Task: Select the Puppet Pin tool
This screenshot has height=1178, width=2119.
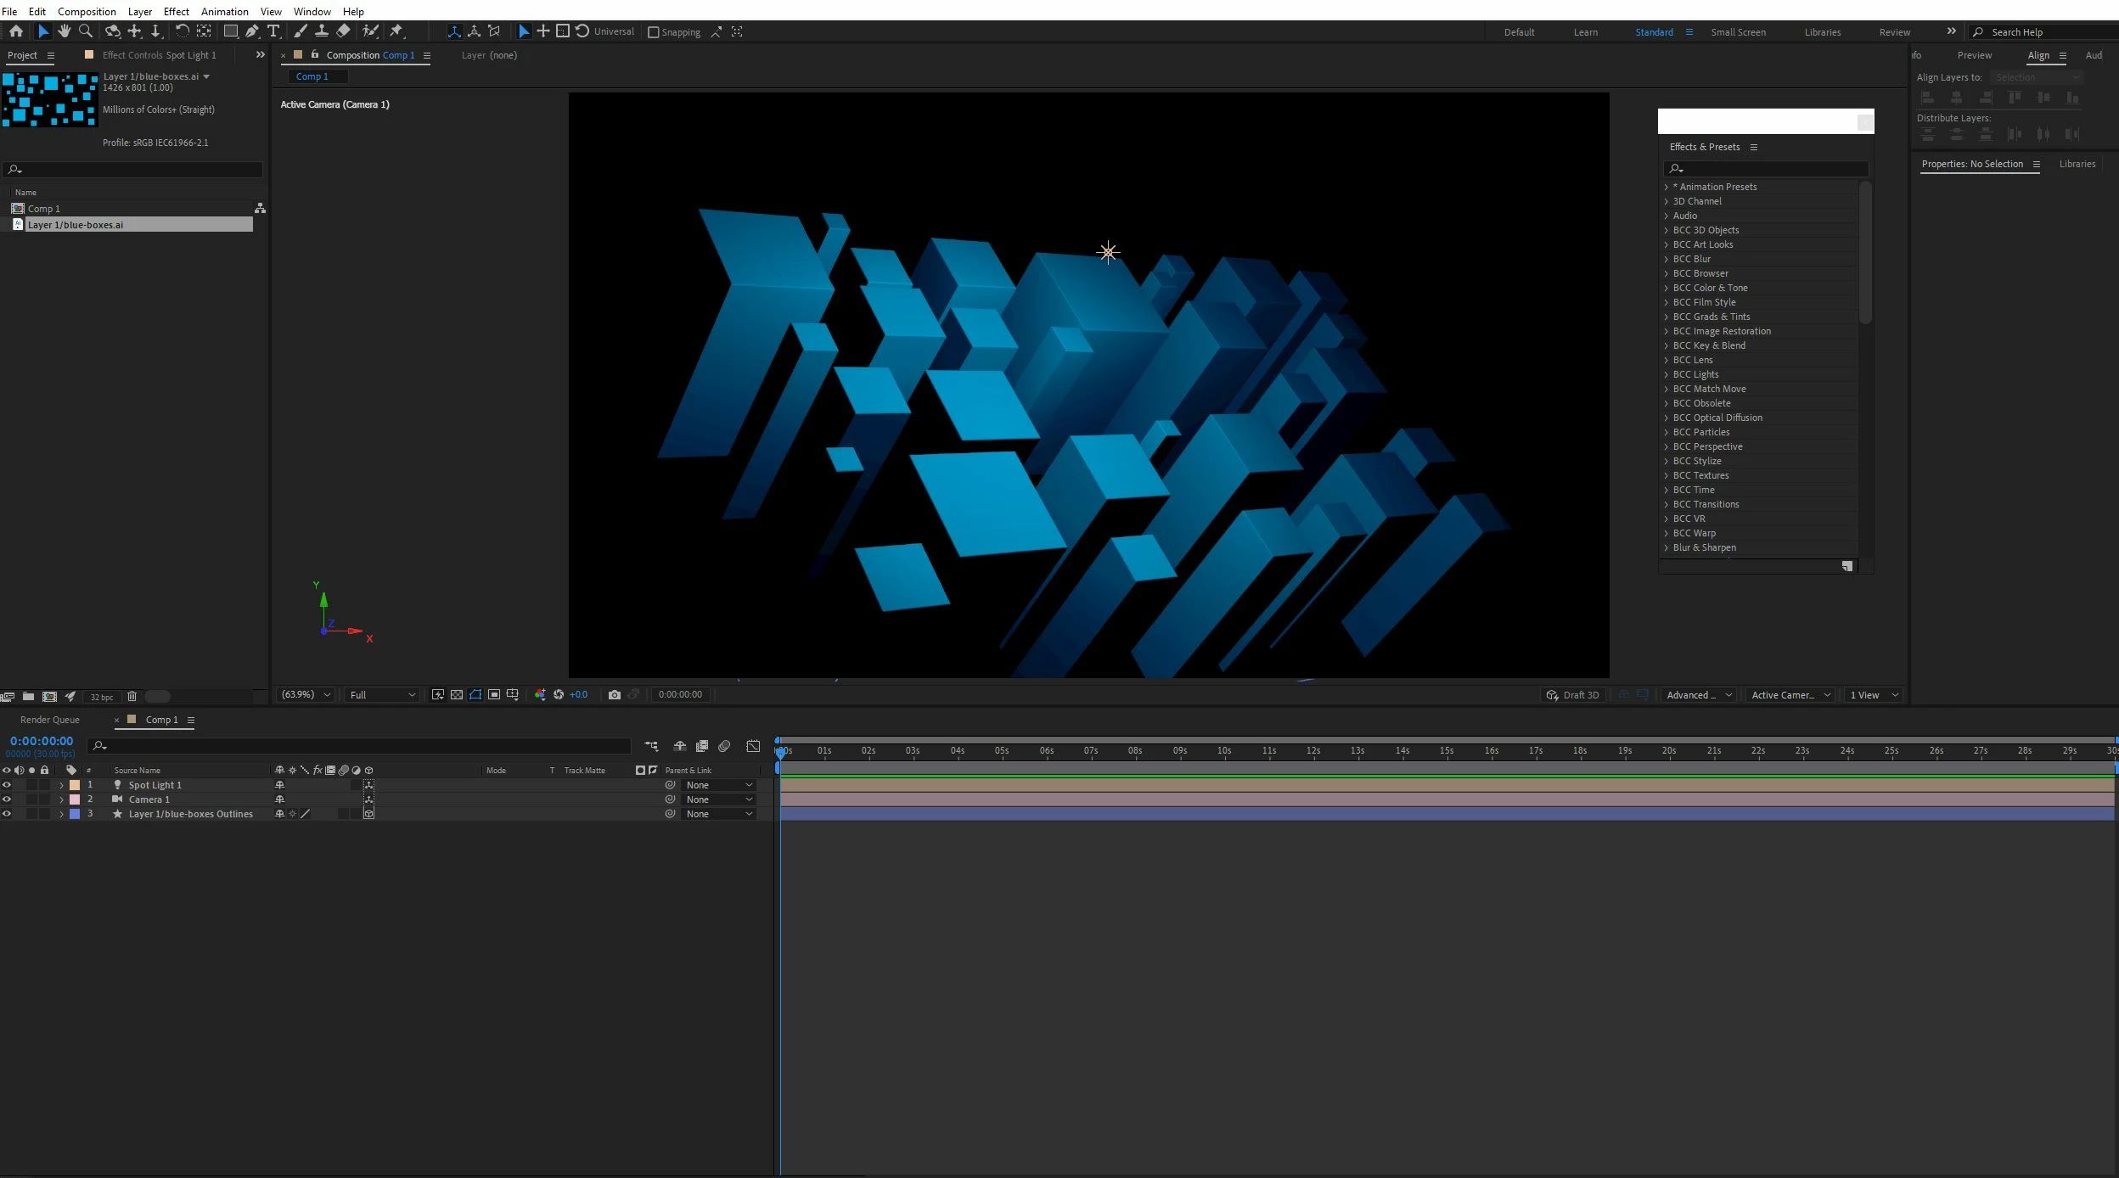Action: (x=396, y=31)
